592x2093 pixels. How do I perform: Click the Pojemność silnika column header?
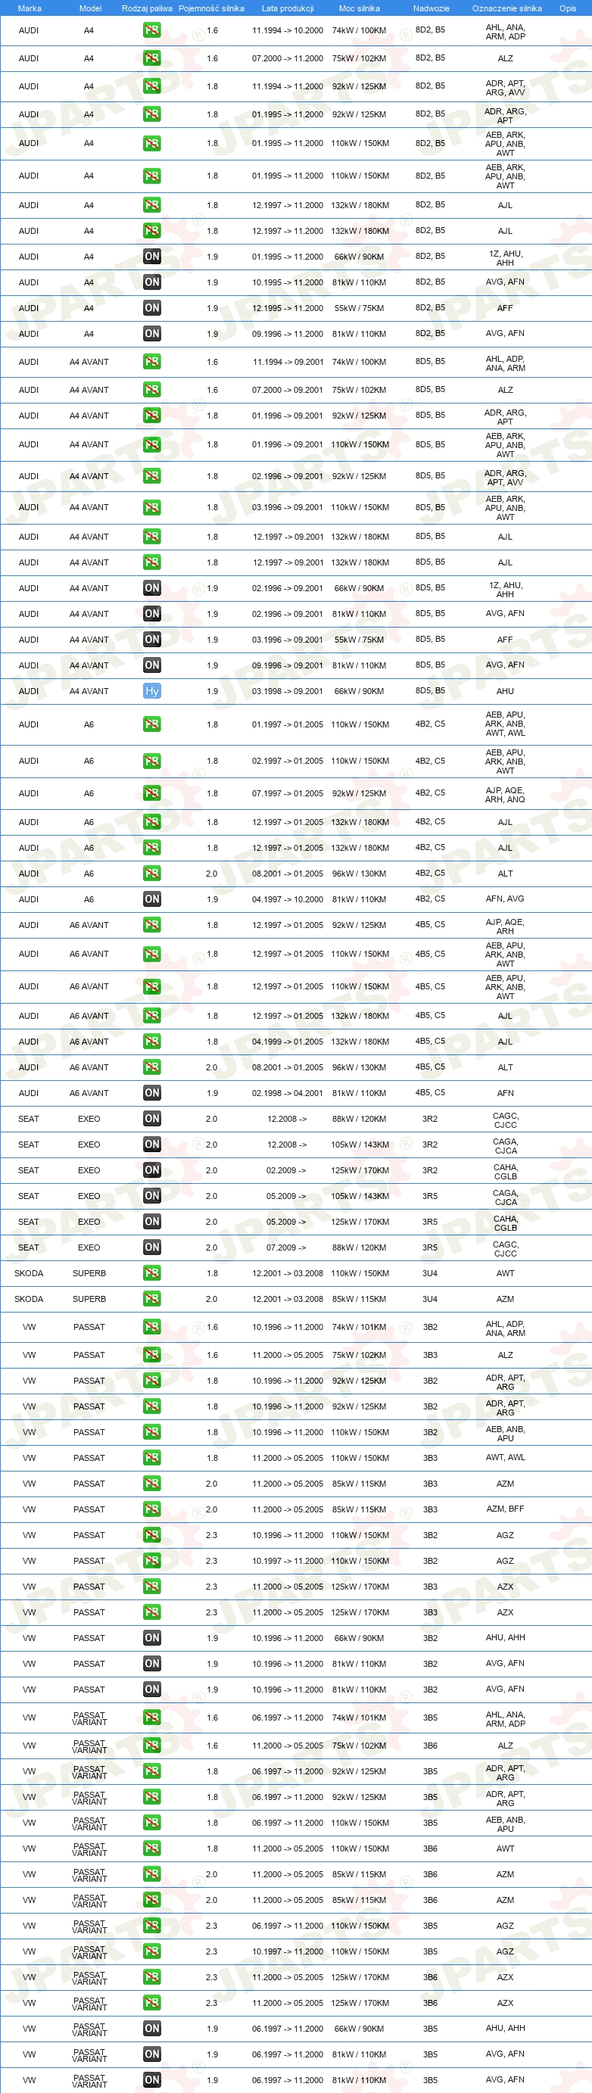pyautogui.click(x=211, y=8)
